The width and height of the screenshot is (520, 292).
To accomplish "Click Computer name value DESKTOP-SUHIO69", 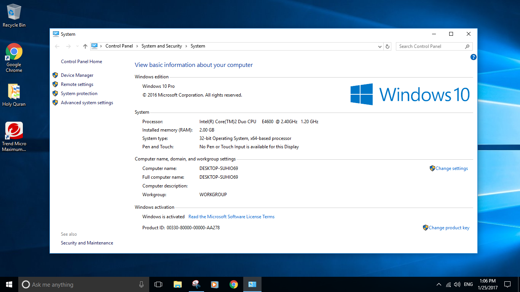I will (x=219, y=168).
